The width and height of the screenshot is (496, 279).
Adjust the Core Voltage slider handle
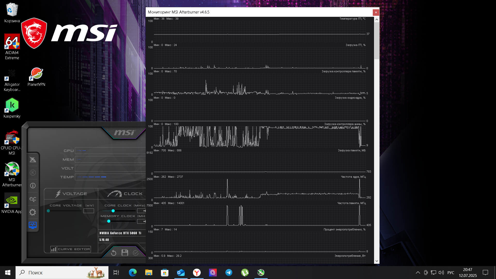point(48,211)
